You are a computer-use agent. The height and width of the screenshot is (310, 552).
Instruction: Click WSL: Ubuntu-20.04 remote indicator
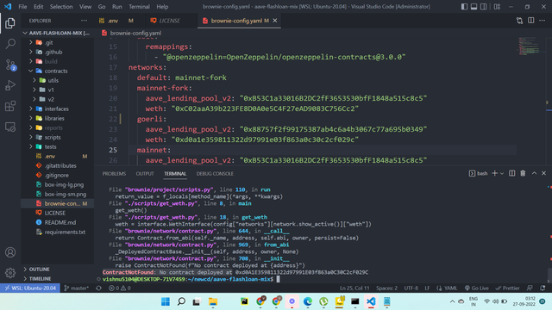click(30, 288)
